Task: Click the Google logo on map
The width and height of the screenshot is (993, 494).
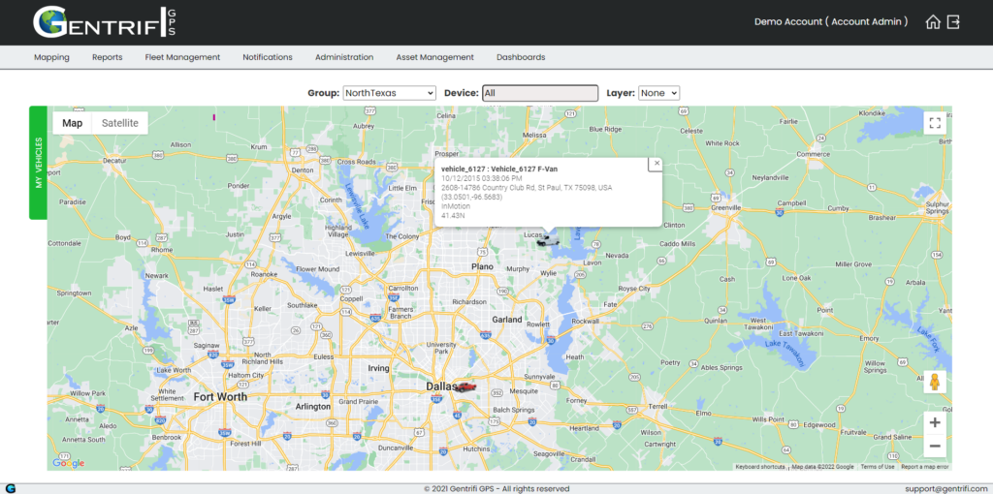Action: pos(69,463)
